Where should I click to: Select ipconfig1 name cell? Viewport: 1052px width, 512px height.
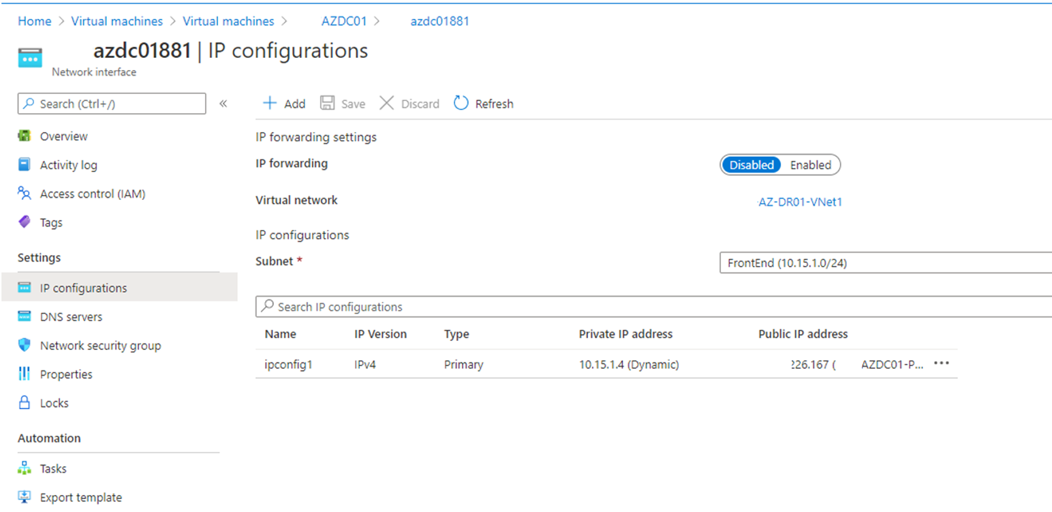tap(288, 364)
